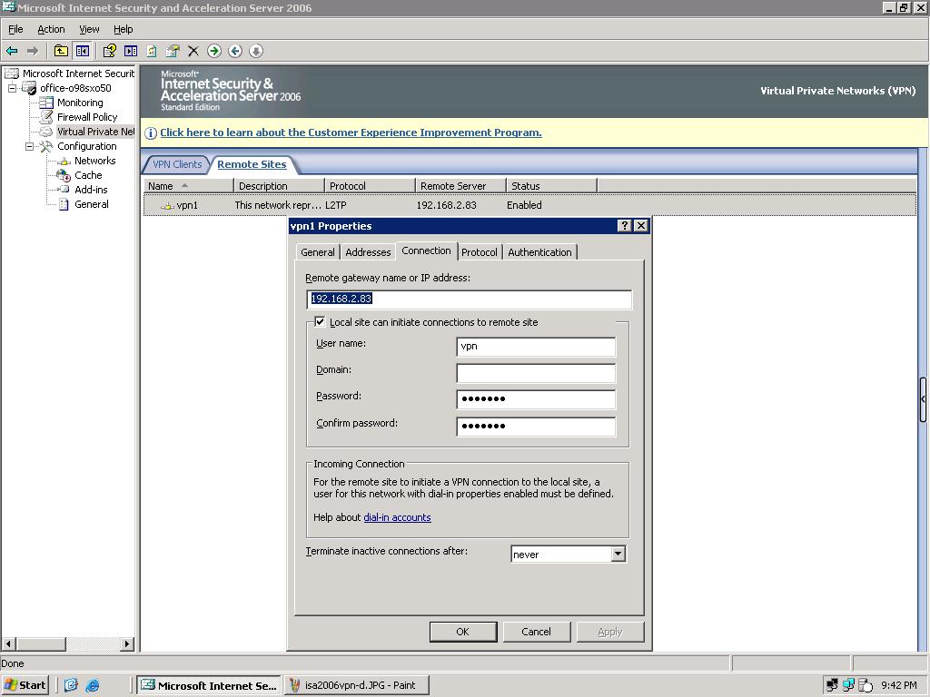
Task: Click the Properties toolbar icon
Action: point(173,51)
